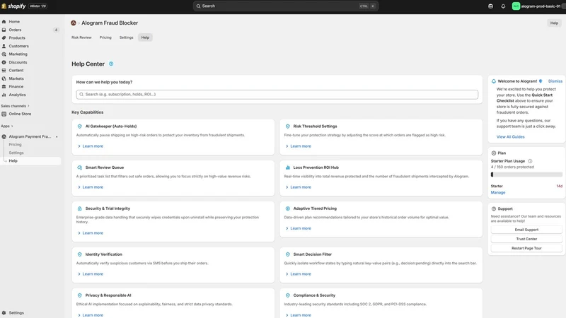This screenshot has width=566, height=318.
Task: Click the Help button at top right
Action: point(554,23)
